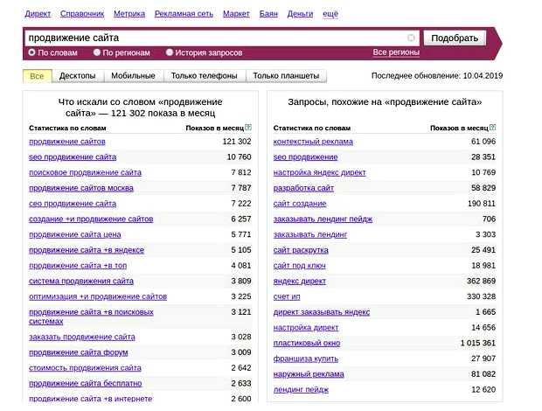542x411 pixels.
Task: Select the 'История запросов' radio button
Action: tap(170, 53)
